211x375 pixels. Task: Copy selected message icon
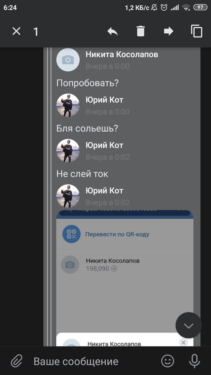pos(197,31)
